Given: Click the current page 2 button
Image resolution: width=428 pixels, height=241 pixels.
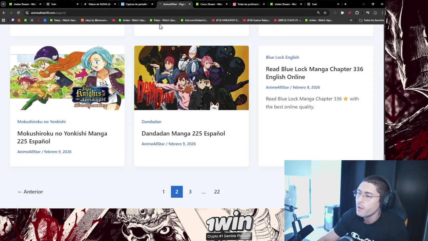Looking at the screenshot, I should (177, 191).
